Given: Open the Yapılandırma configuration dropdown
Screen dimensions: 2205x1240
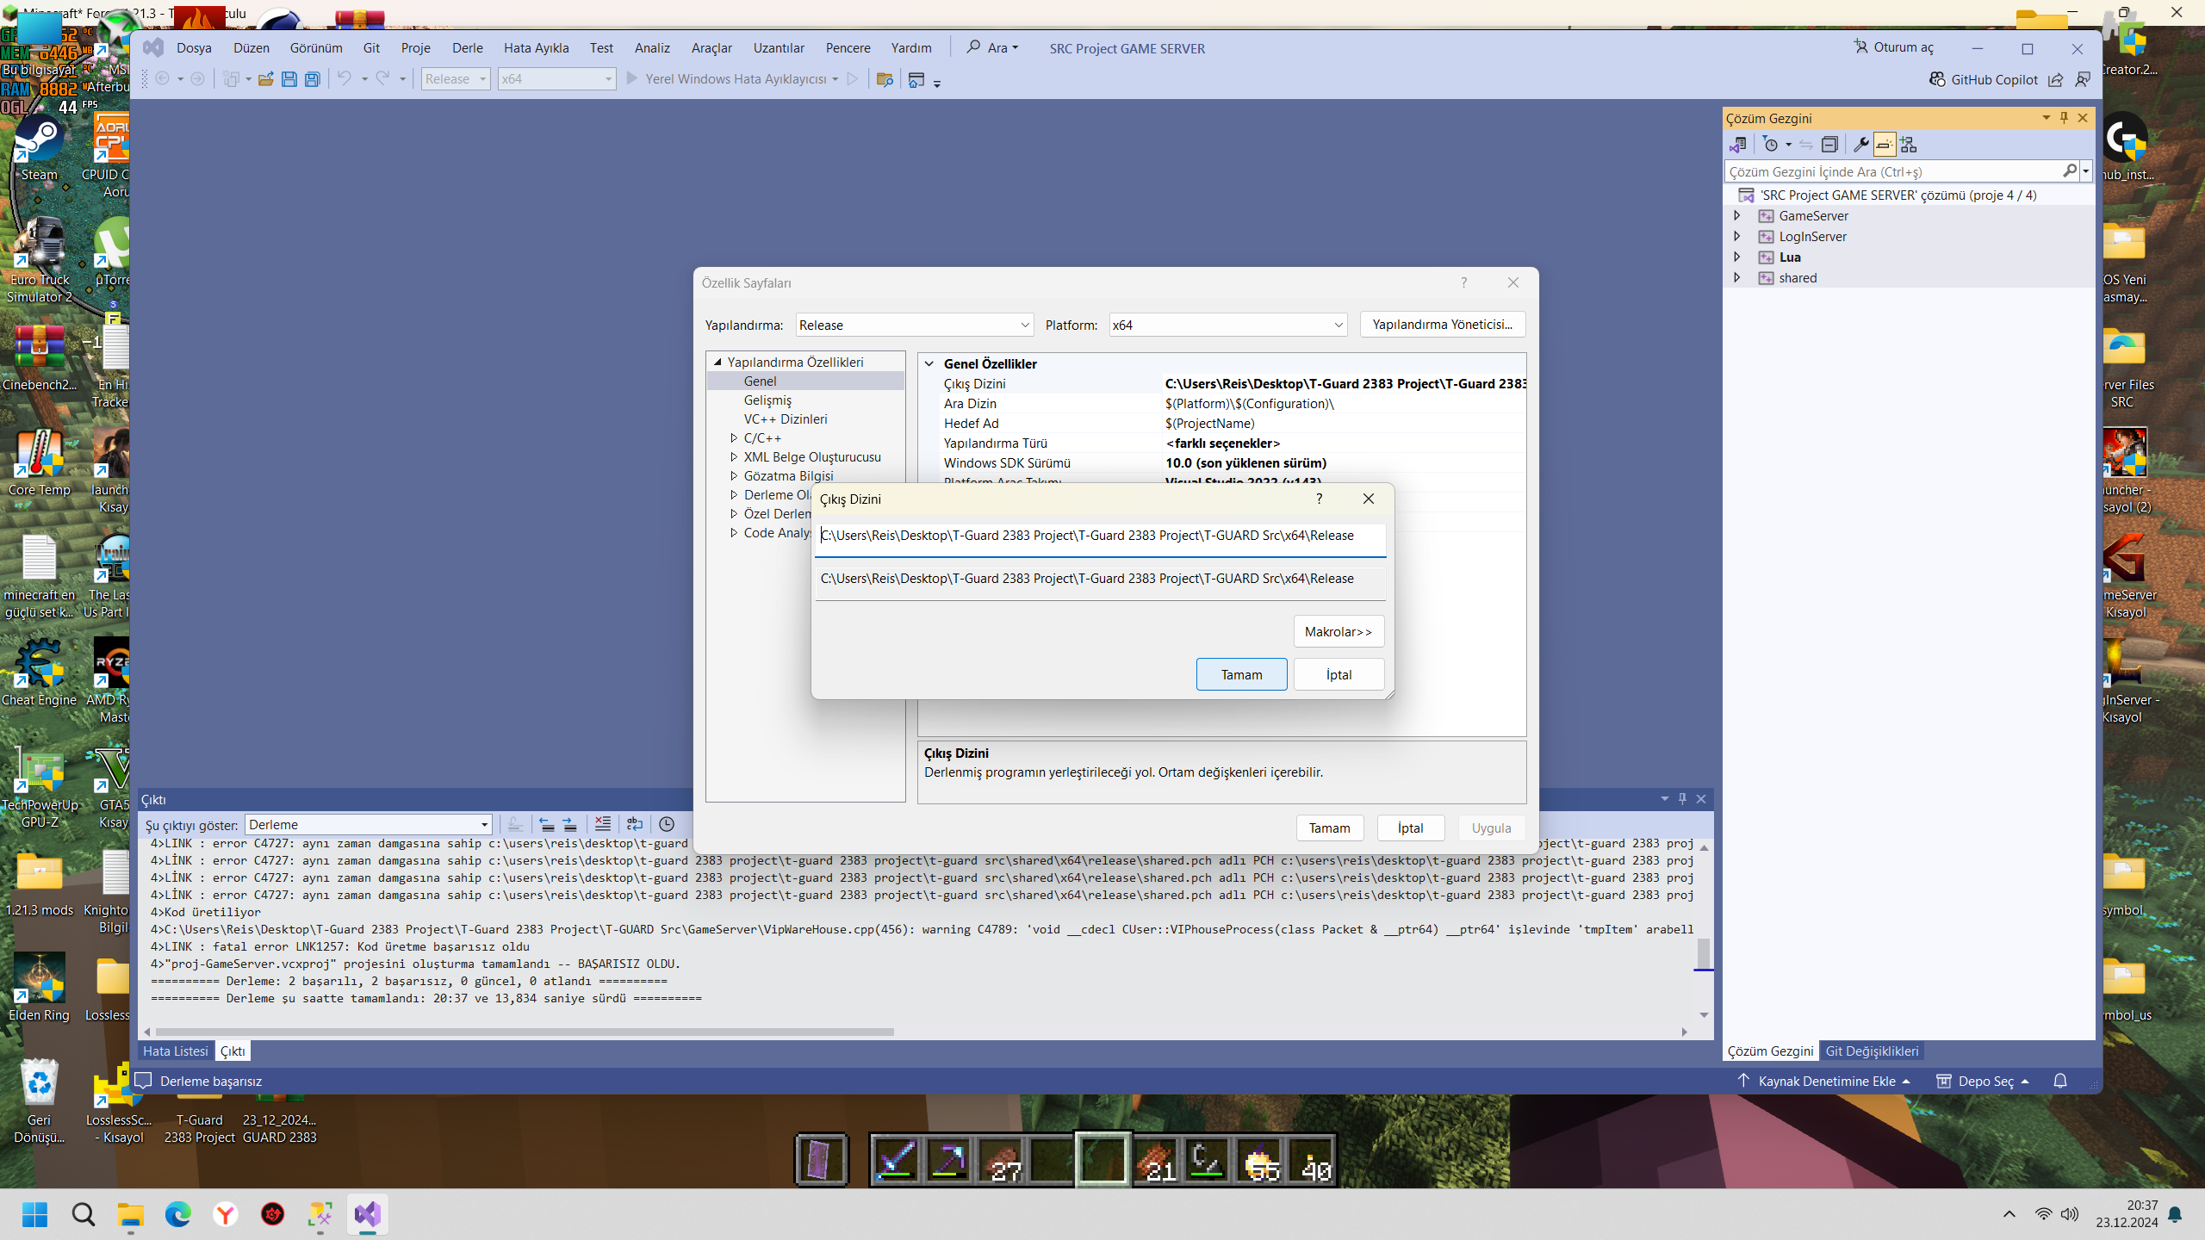Looking at the screenshot, I should point(915,325).
